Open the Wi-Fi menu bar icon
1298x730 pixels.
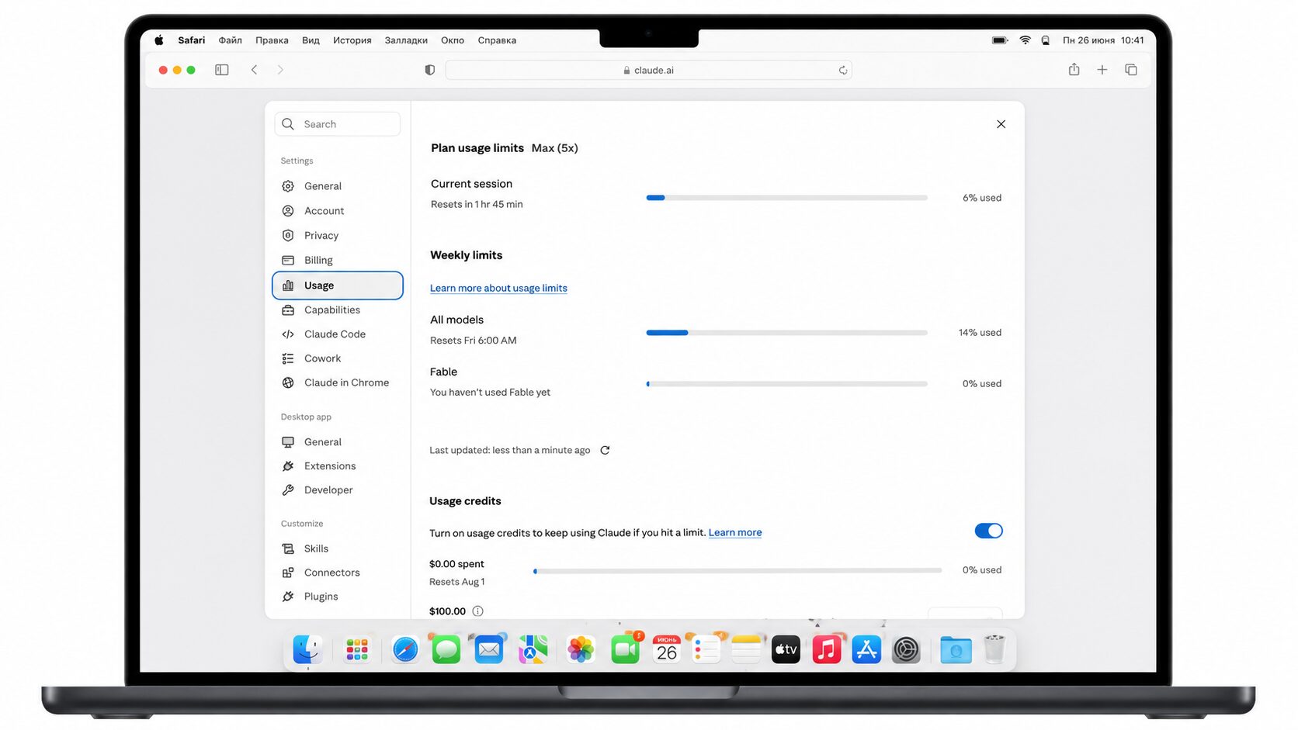point(1026,40)
